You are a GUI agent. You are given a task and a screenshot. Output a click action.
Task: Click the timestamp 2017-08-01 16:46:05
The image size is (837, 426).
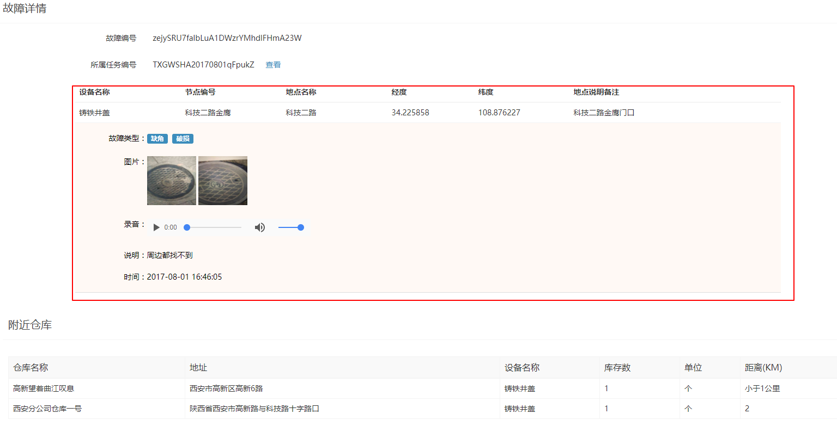tap(184, 277)
